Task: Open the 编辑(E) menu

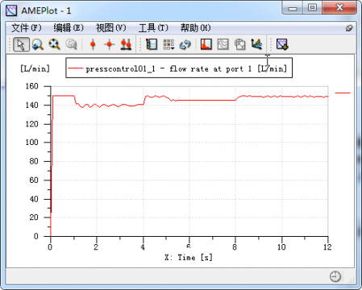Action: tap(69, 28)
